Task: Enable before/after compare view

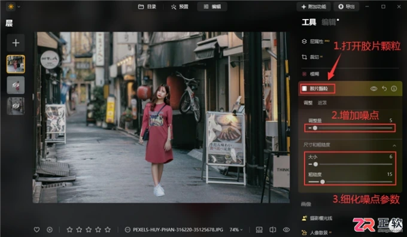Action: (x=273, y=229)
